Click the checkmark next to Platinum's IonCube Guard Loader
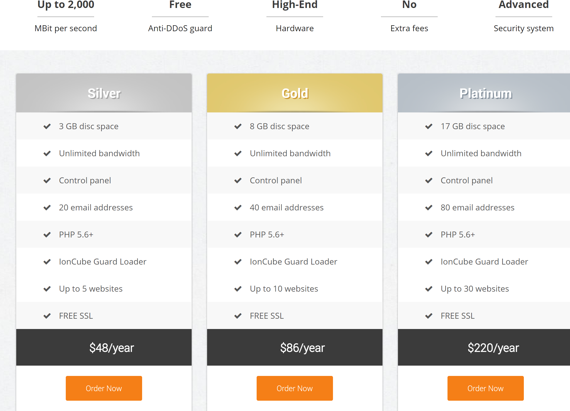Image resolution: width=570 pixels, height=411 pixels. click(429, 261)
